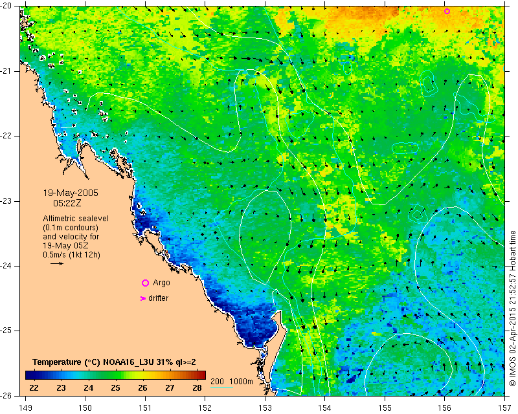
Task: Click the '05:22Z' time text
Action: tap(67, 203)
